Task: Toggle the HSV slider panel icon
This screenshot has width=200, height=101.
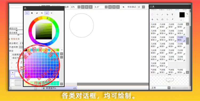Action: (x=37, y=13)
